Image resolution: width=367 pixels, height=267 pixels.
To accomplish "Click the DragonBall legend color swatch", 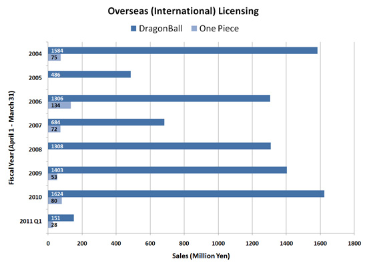I will (133, 29).
